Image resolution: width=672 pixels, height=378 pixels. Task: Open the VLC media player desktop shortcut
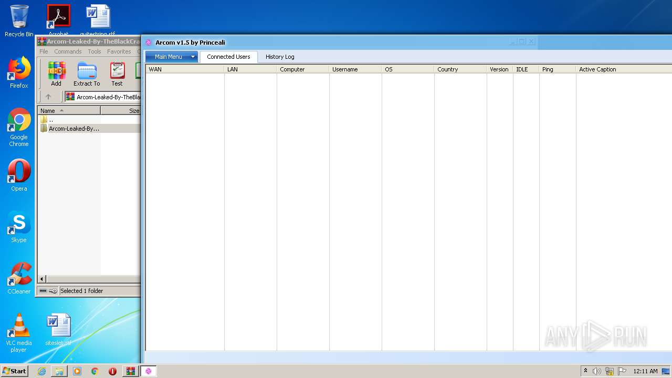tap(19, 333)
